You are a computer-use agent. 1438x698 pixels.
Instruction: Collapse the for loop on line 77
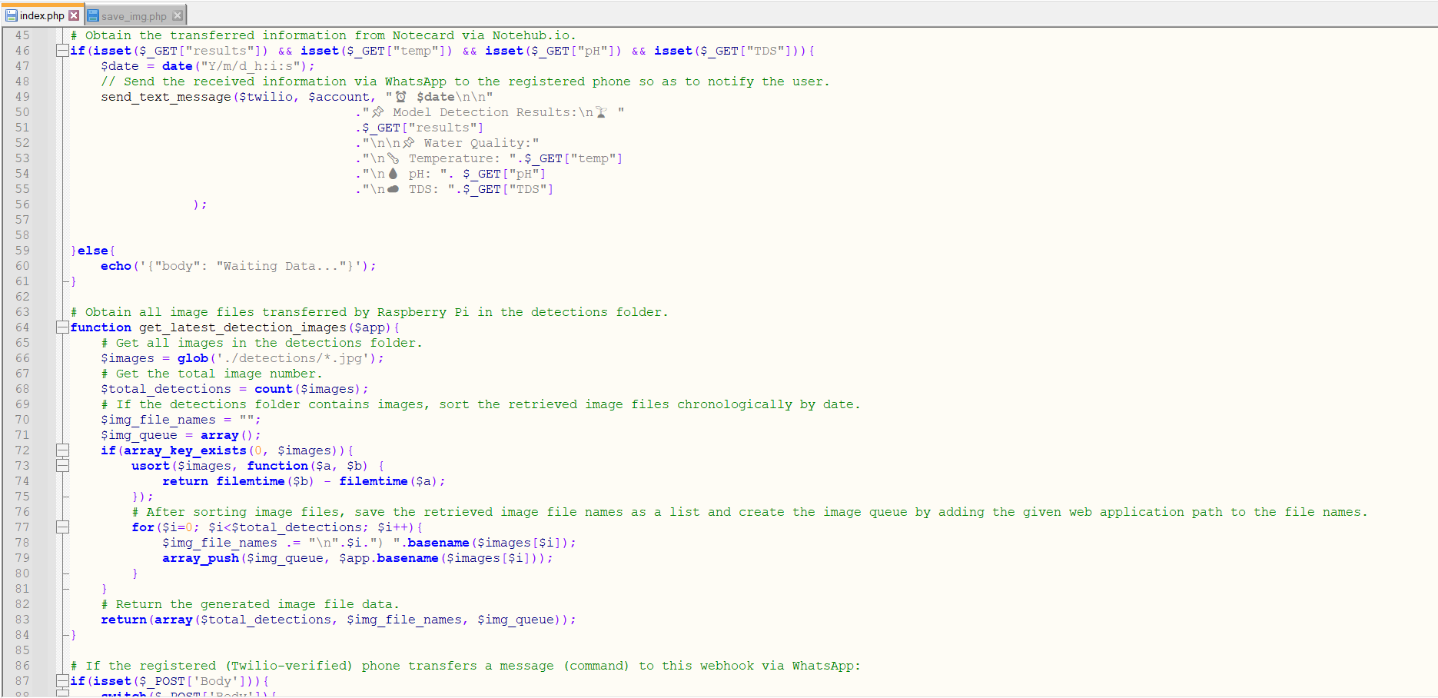(x=62, y=527)
